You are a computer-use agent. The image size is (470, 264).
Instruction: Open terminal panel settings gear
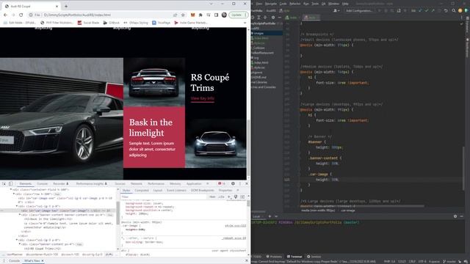click(455, 216)
